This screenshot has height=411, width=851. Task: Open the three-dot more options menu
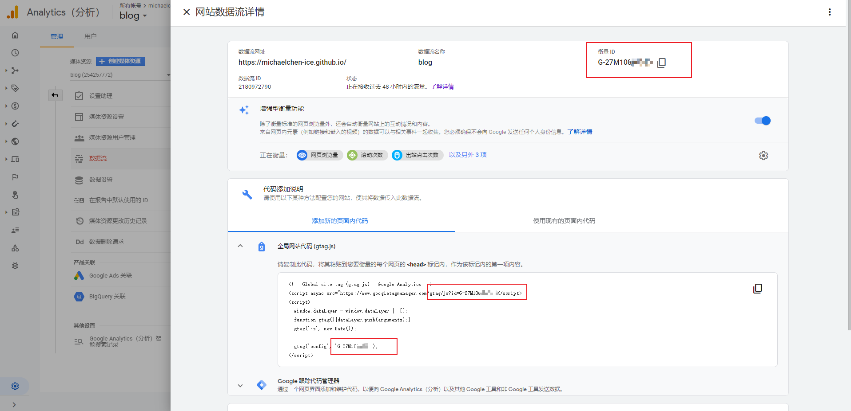point(829,12)
